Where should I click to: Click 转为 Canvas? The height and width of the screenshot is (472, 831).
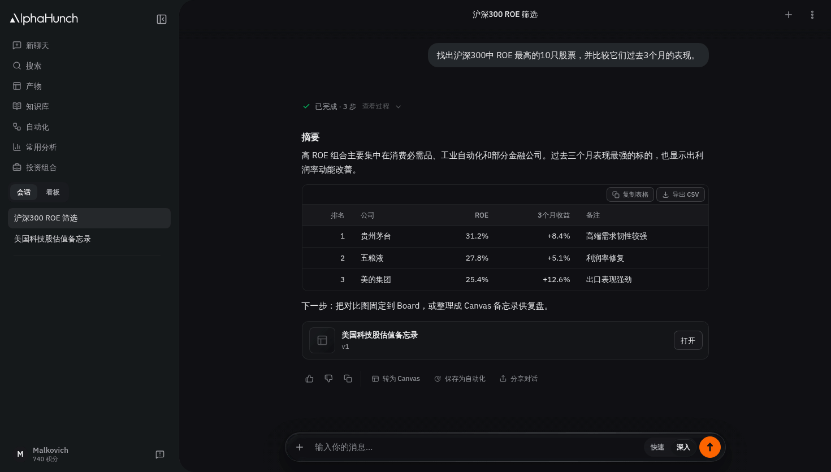(396, 379)
